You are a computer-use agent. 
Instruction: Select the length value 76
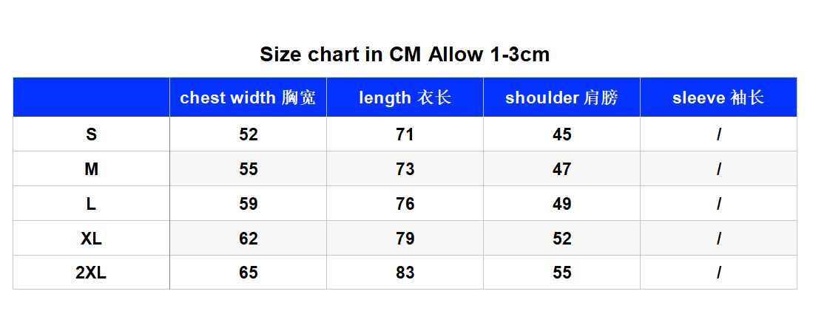pyautogui.click(x=405, y=203)
